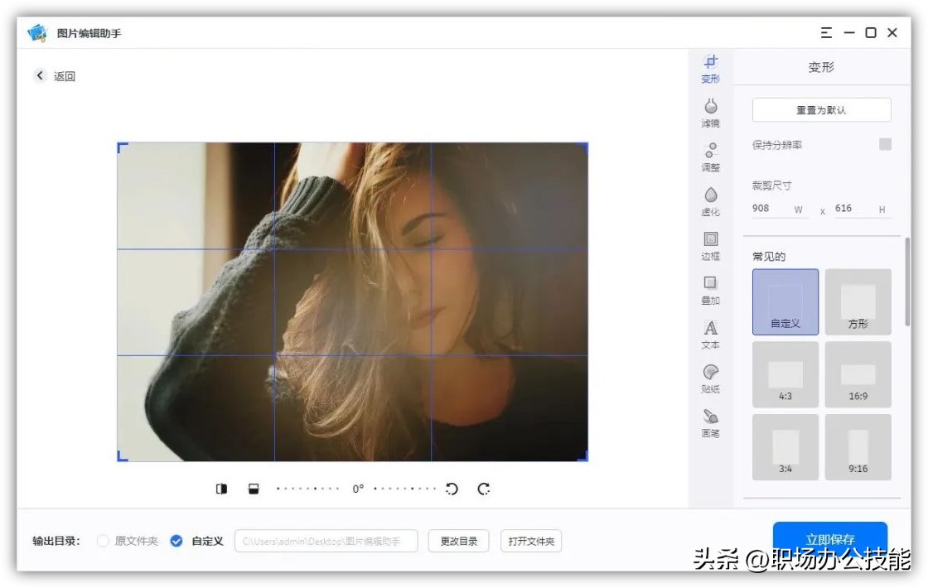Select the 16:9 crop preset
928x588 pixels.
click(x=858, y=374)
